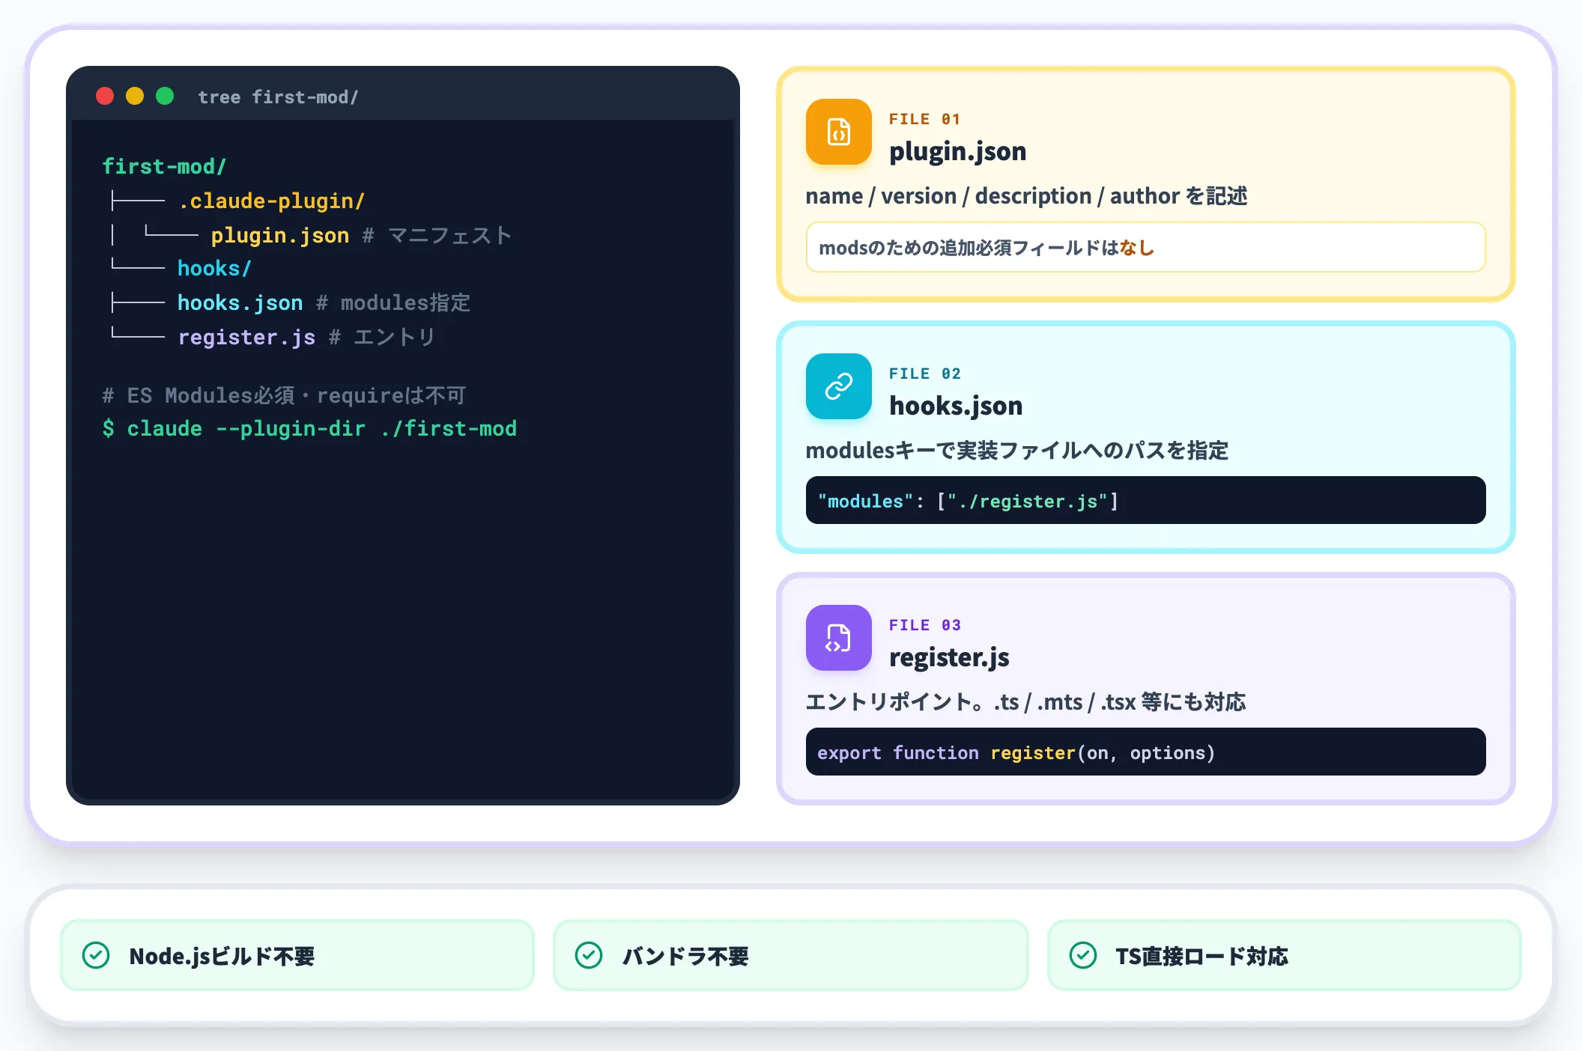Click the orange plugin.json file icon

pyautogui.click(x=838, y=132)
